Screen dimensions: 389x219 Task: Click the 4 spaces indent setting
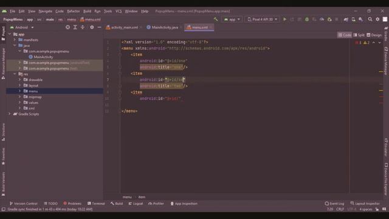pyautogui.click(x=366, y=209)
